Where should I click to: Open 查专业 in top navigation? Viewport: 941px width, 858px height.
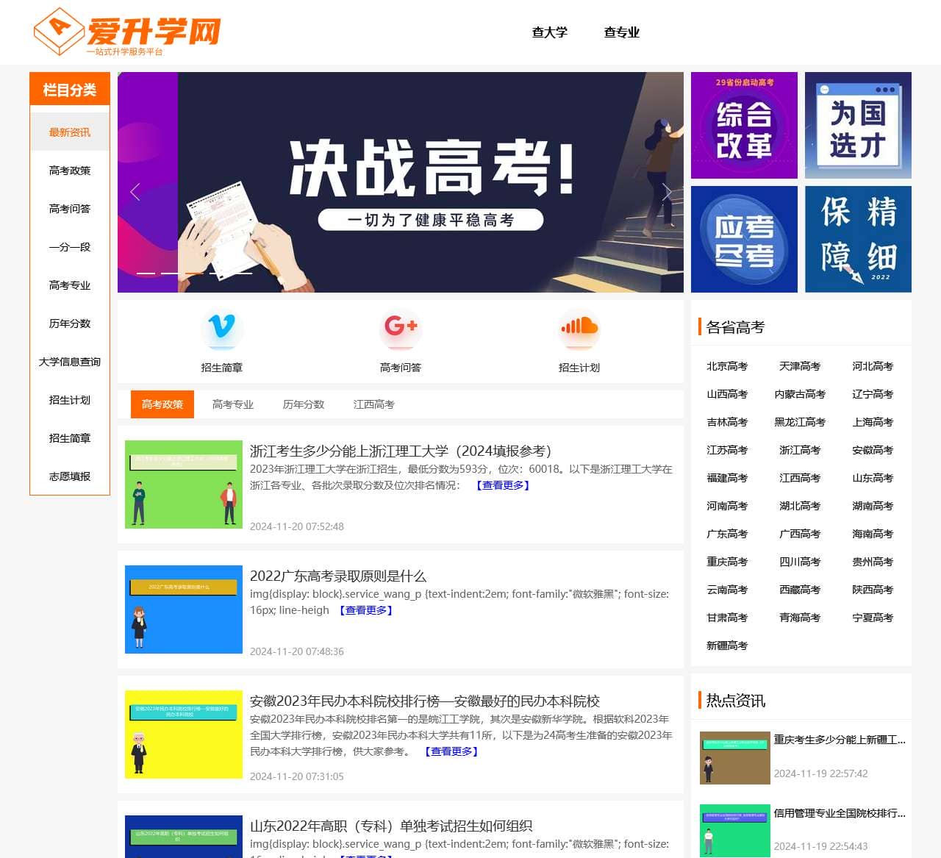[622, 32]
